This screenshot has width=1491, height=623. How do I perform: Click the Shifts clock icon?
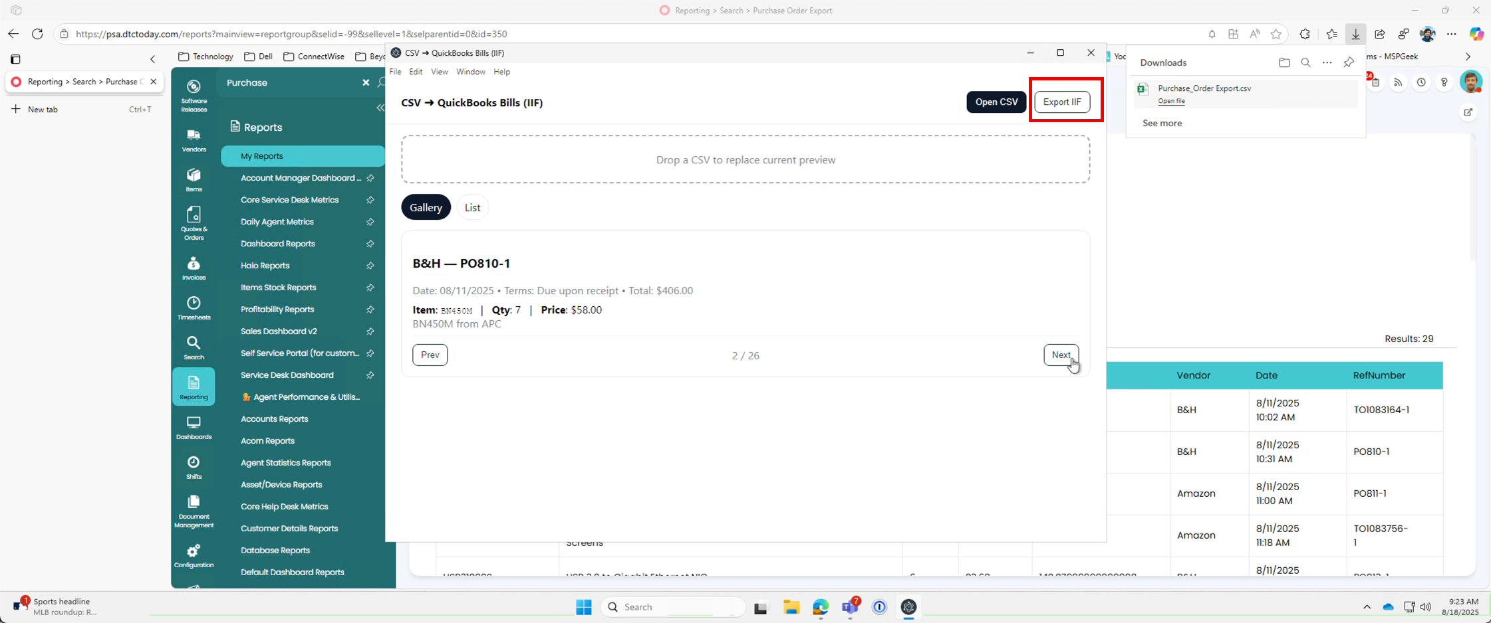[x=194, y=468]
